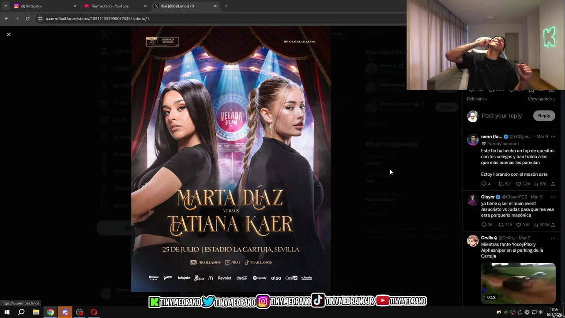Switch to the Tinymedrano - YouTube tab
This screenshot has width=565, height=318.
tap(115, 6)
